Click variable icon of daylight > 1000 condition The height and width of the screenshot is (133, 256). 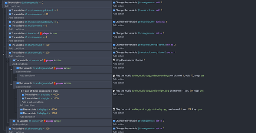point(22,113)
